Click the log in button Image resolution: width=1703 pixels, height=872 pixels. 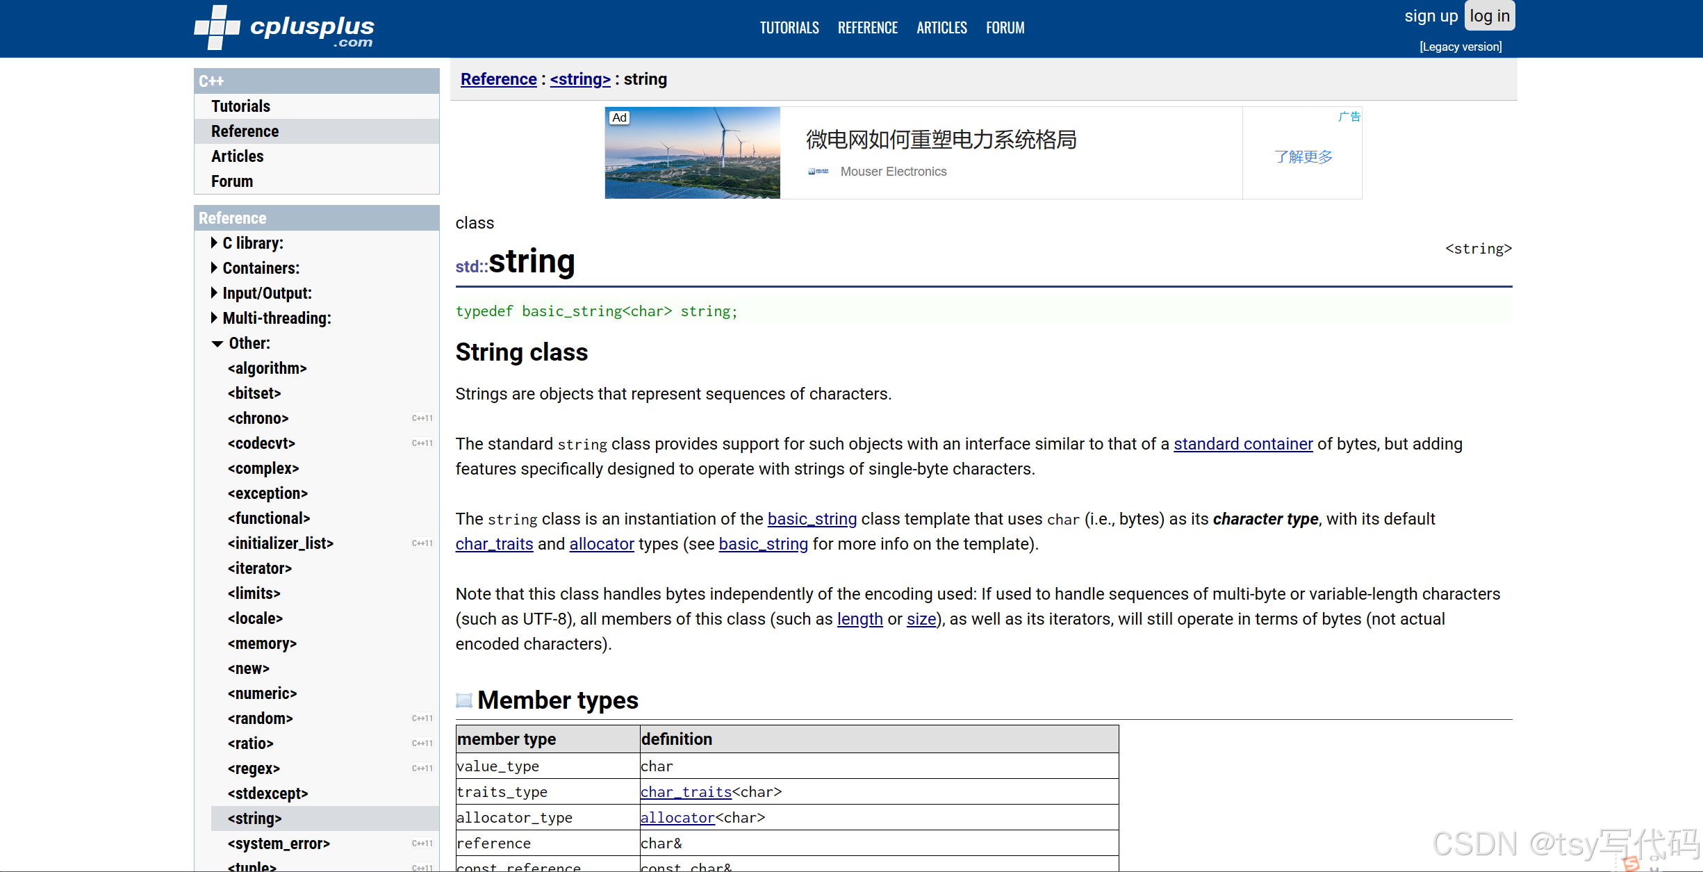[1488, 15]
